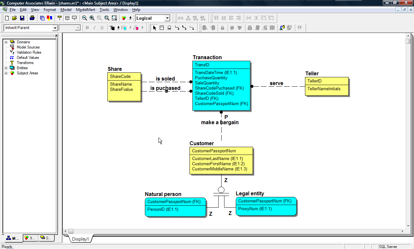Close the model explorer pane

click(x=56, y=36)
